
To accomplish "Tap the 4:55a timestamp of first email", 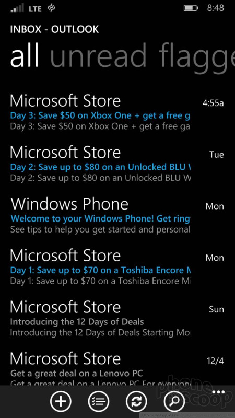I will click(x=213, y=103).
